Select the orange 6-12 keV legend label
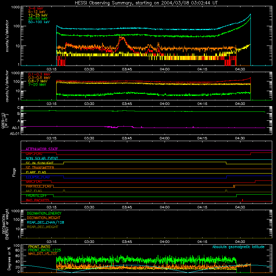 tap(37, 12)
